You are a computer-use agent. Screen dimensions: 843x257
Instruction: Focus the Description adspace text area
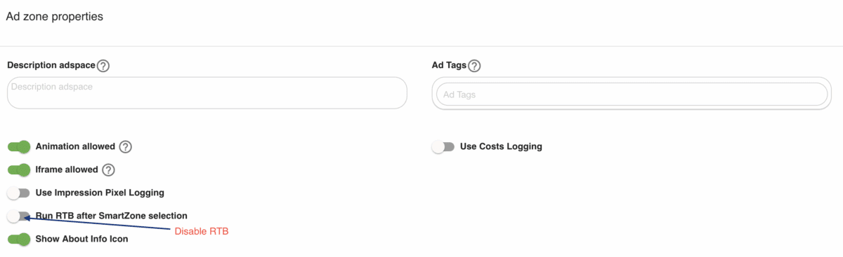tap(207, 92)
